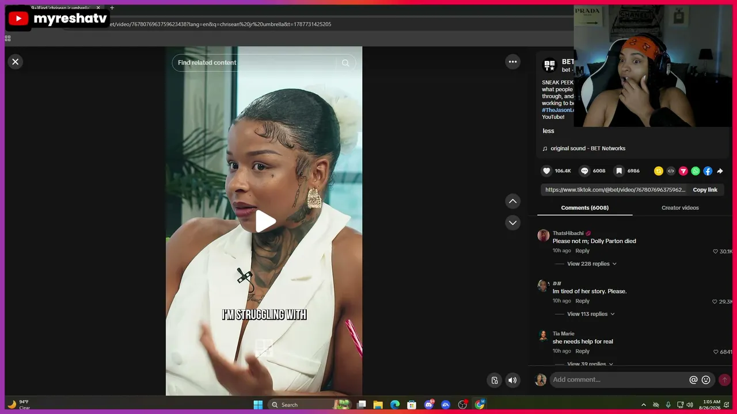
Task: Open the three-dot more options menu
Action: coord(512,62)
